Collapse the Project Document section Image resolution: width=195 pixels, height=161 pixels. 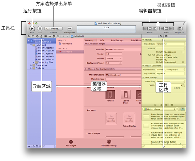tap(143, 66)
